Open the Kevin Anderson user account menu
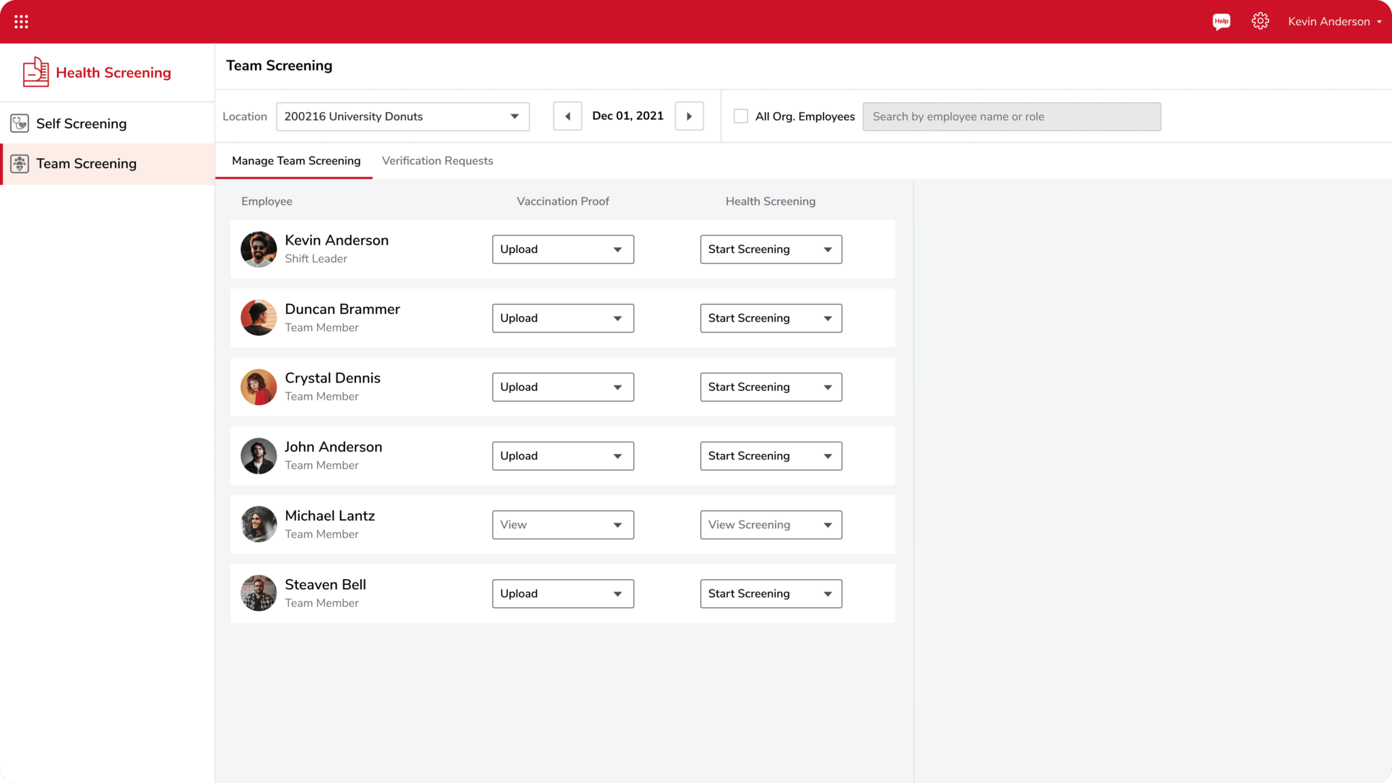 [1334, 22]
